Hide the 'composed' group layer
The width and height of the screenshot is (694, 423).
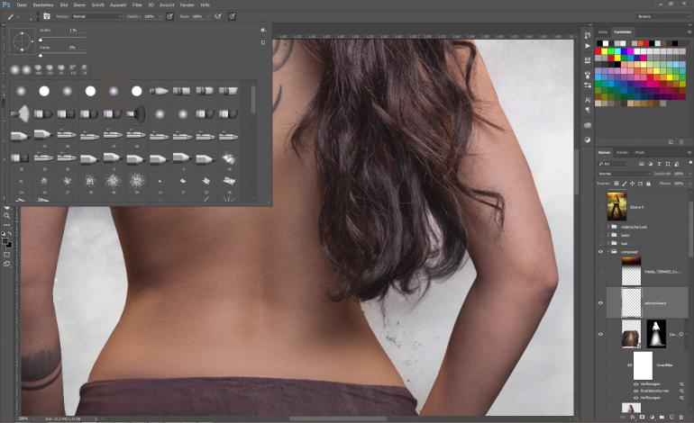coord(600,252)
